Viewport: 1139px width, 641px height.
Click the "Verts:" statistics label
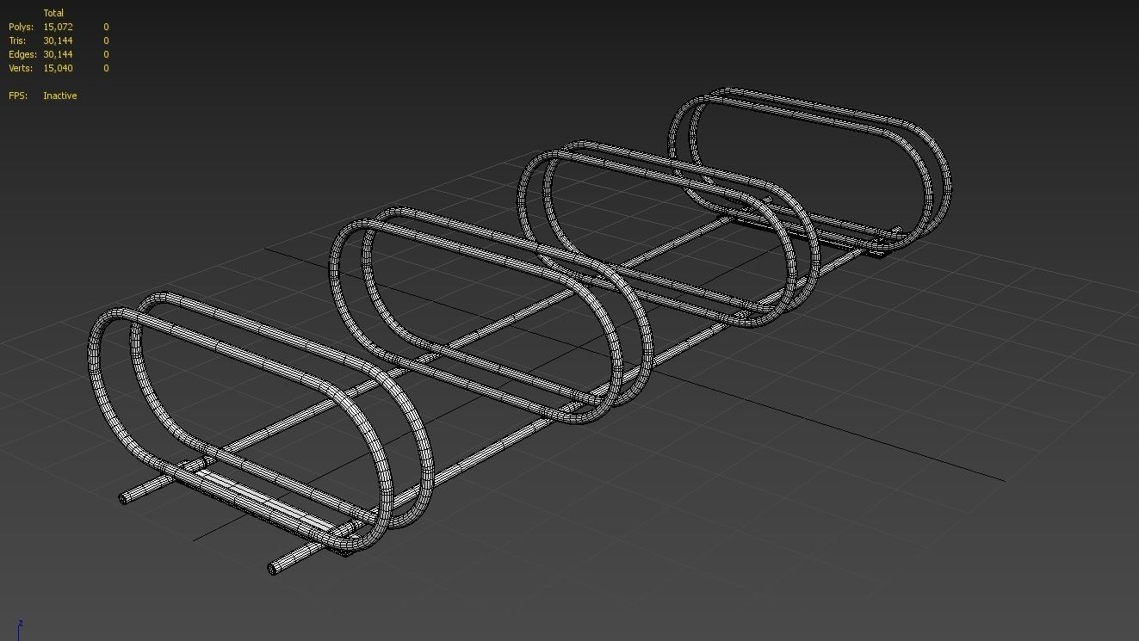pos(22,68)
